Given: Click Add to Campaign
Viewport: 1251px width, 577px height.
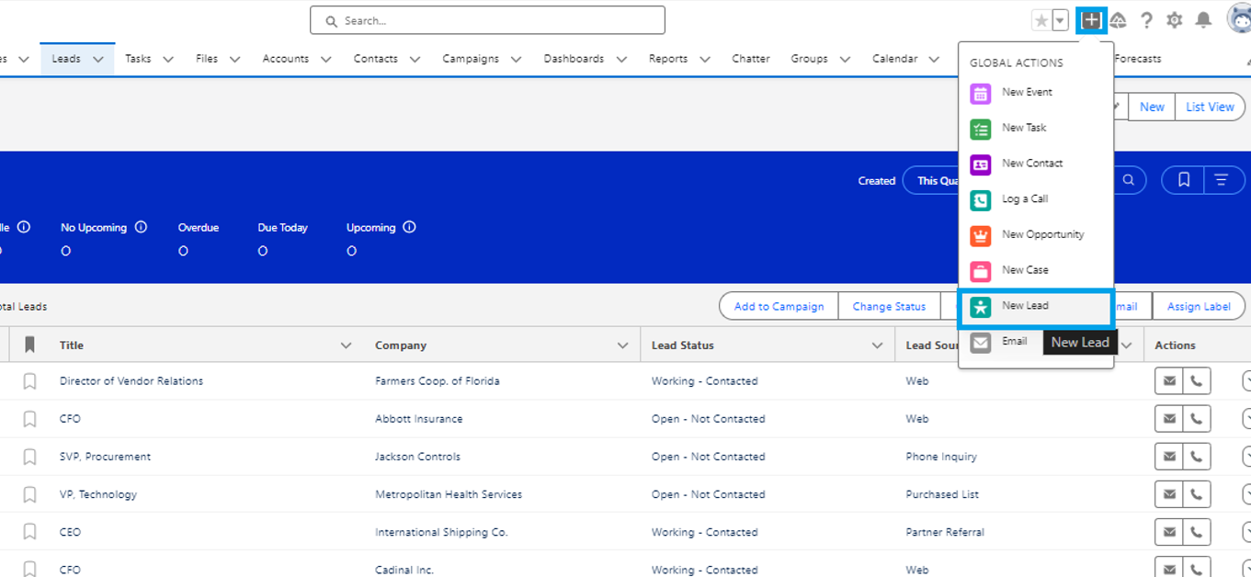Looking at the screenshot, I should pos(779,306).
